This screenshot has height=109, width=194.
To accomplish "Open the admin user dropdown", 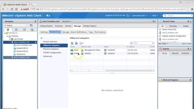I will [140, 15].
